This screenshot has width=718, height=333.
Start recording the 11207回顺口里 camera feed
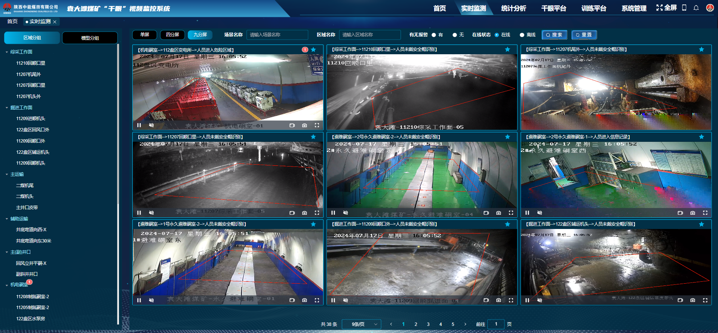(x=292, y=213)
